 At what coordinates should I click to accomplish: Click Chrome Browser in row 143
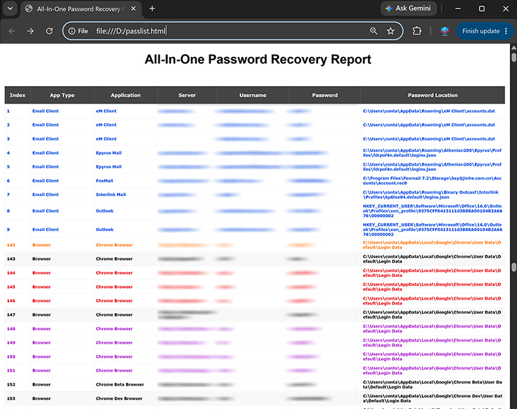(x=114, y=259)
